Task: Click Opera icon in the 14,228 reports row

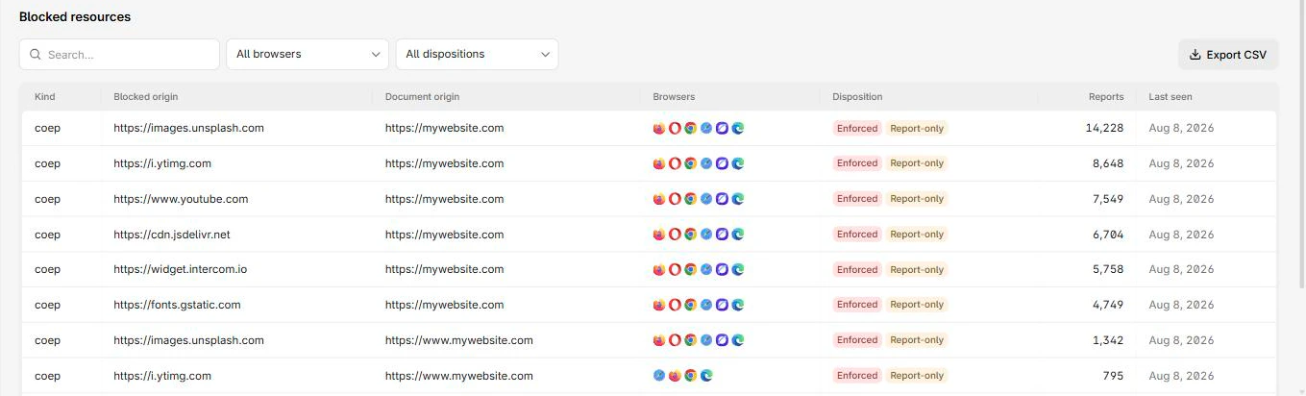Action: click(676, 128)
